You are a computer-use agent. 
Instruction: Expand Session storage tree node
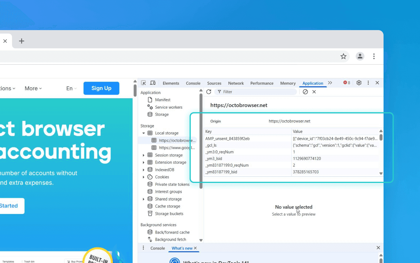pyautogui.click(x=143, y=155)
